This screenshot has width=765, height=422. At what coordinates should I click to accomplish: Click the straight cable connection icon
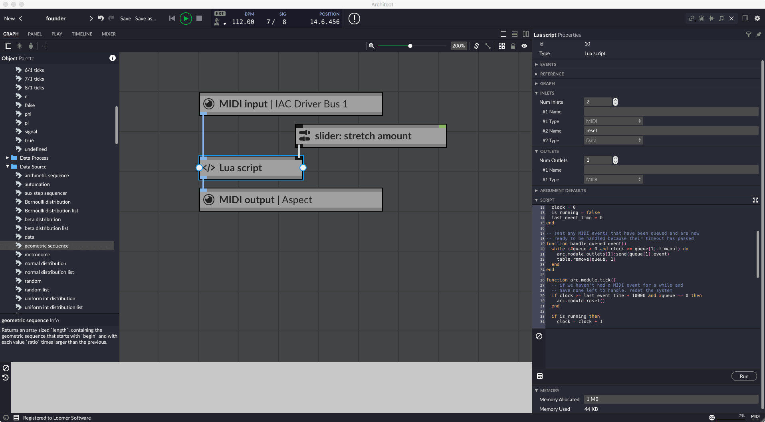pyautogui.click(x=488, y=46)
